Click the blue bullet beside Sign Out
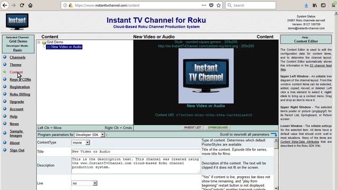The image size is (338, 190). tap(5, 150)
